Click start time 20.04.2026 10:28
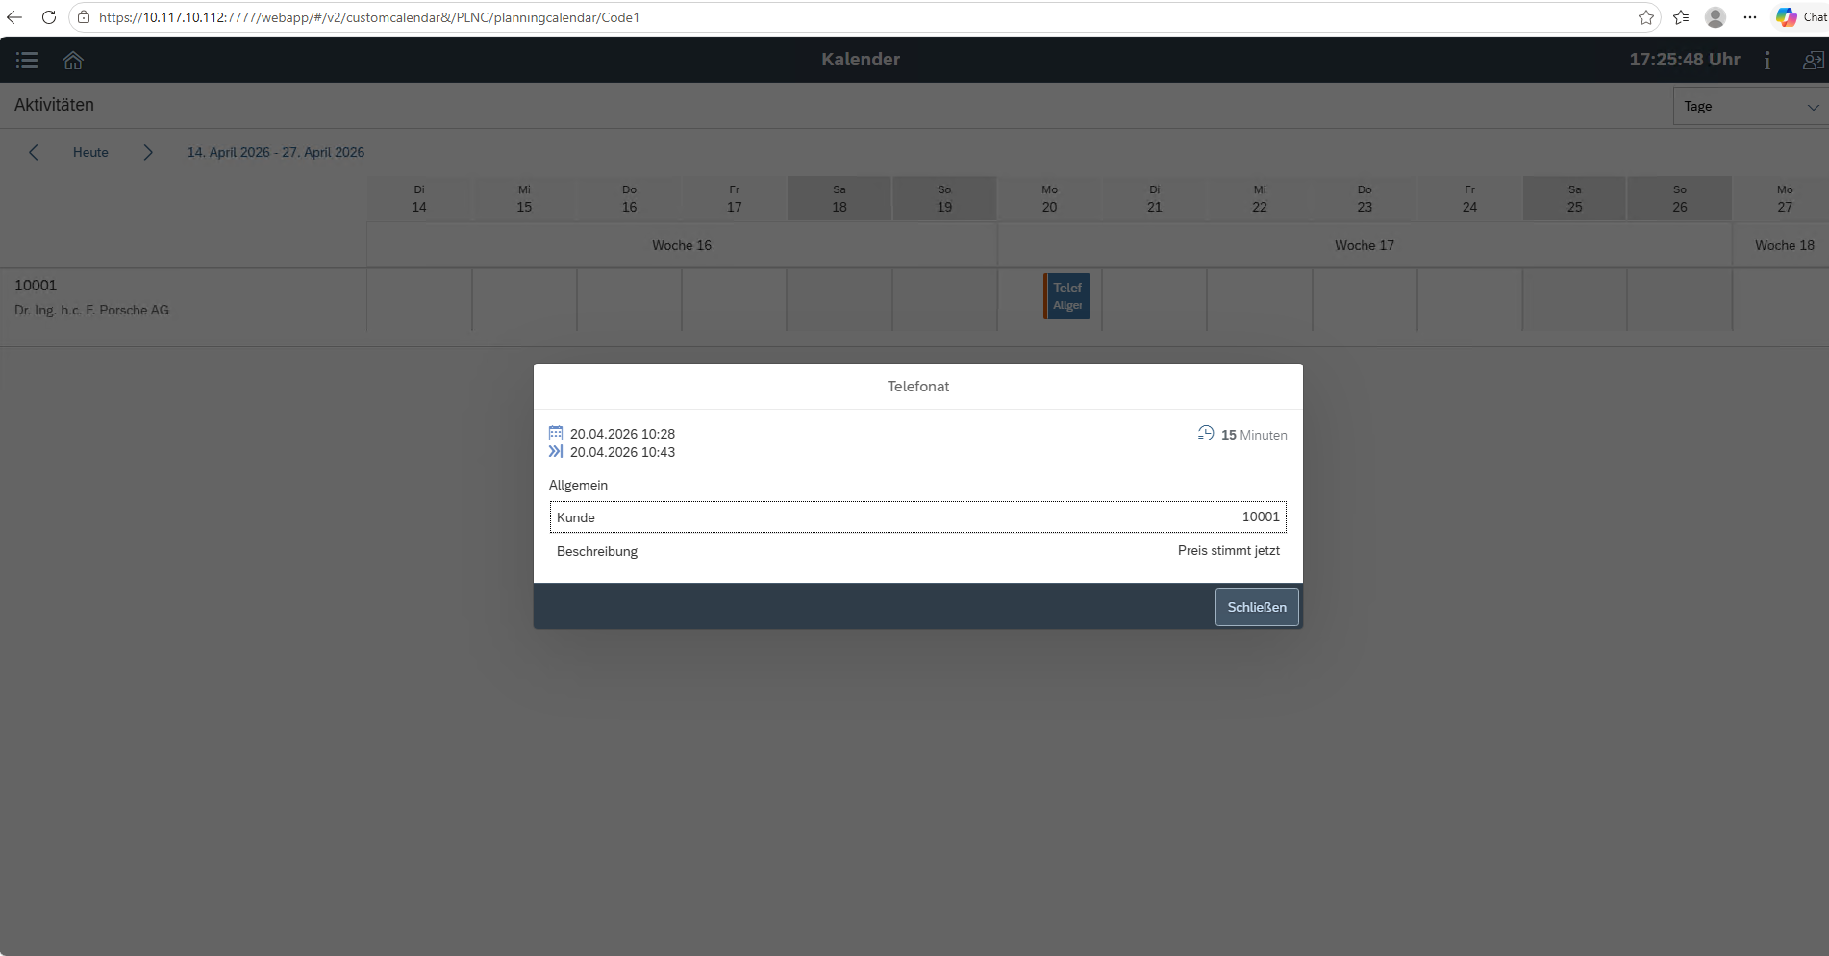Viewport: 1829px width, 956px height. (x=622, y=434)
